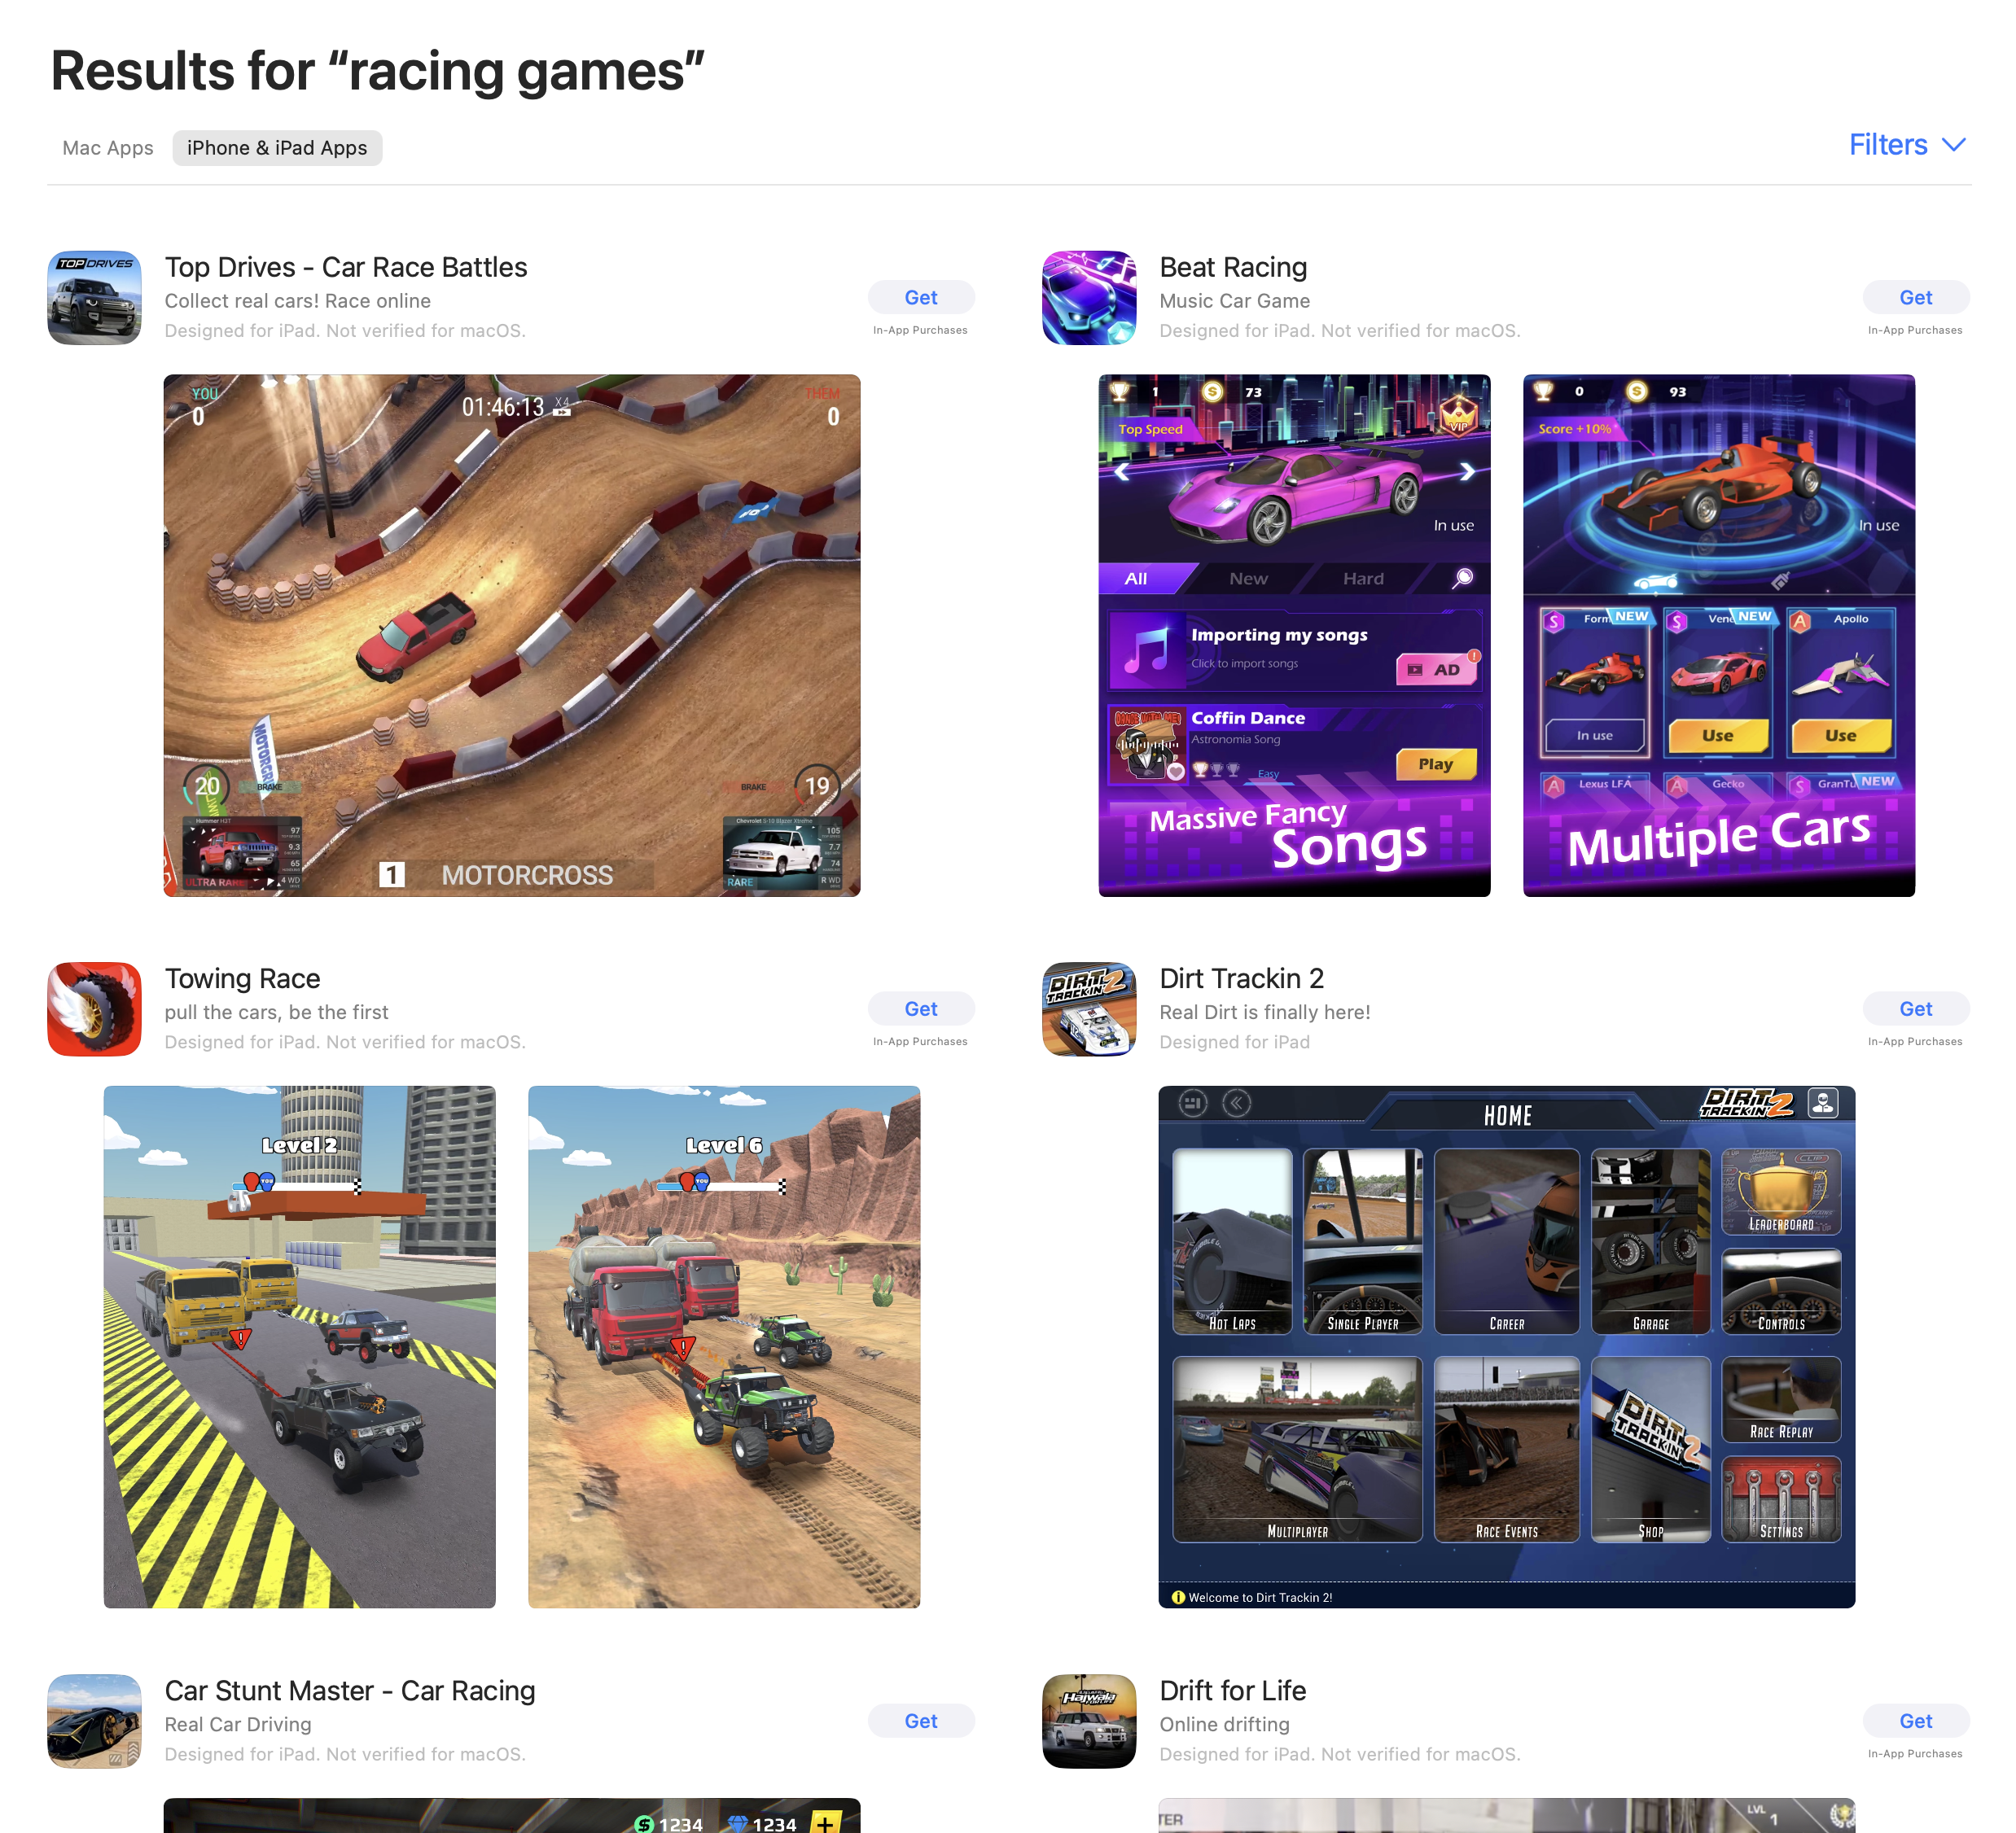
Task: View the Multiple Cars screenshot of Beat Racing
Action: 1719,636
